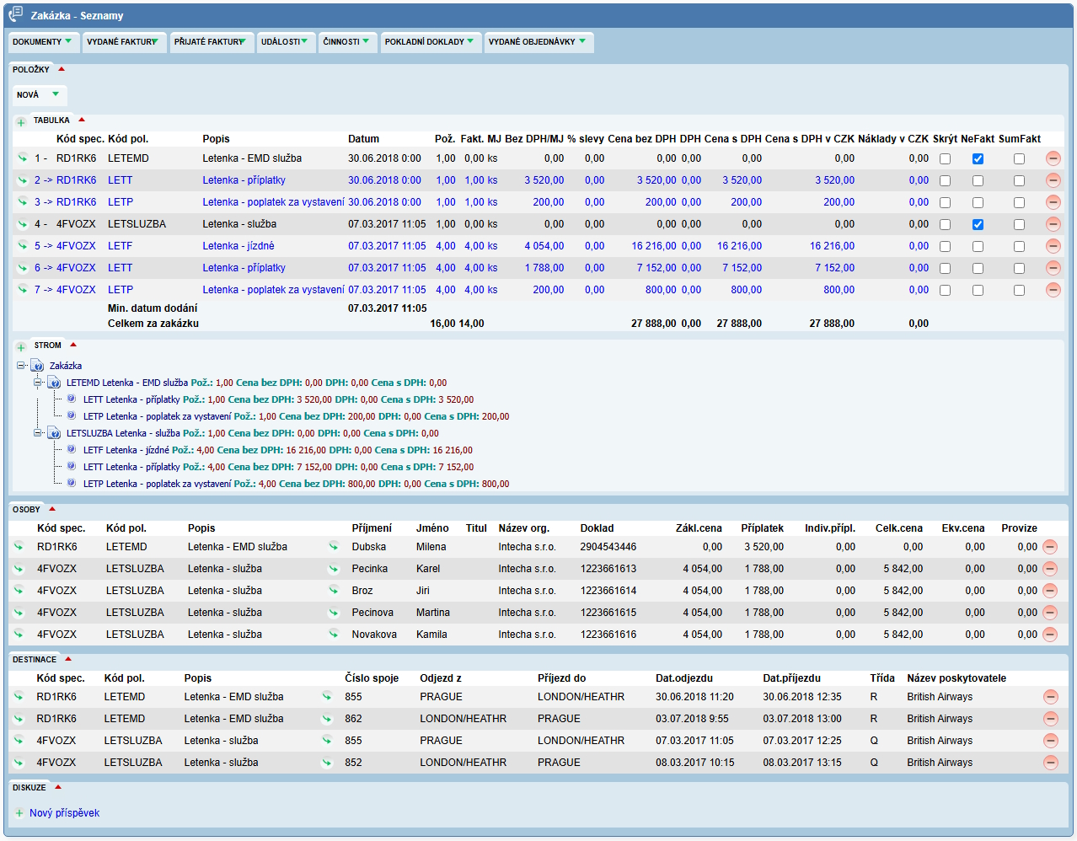Delete the flight 862 destination row

(x=1050, y=719)
